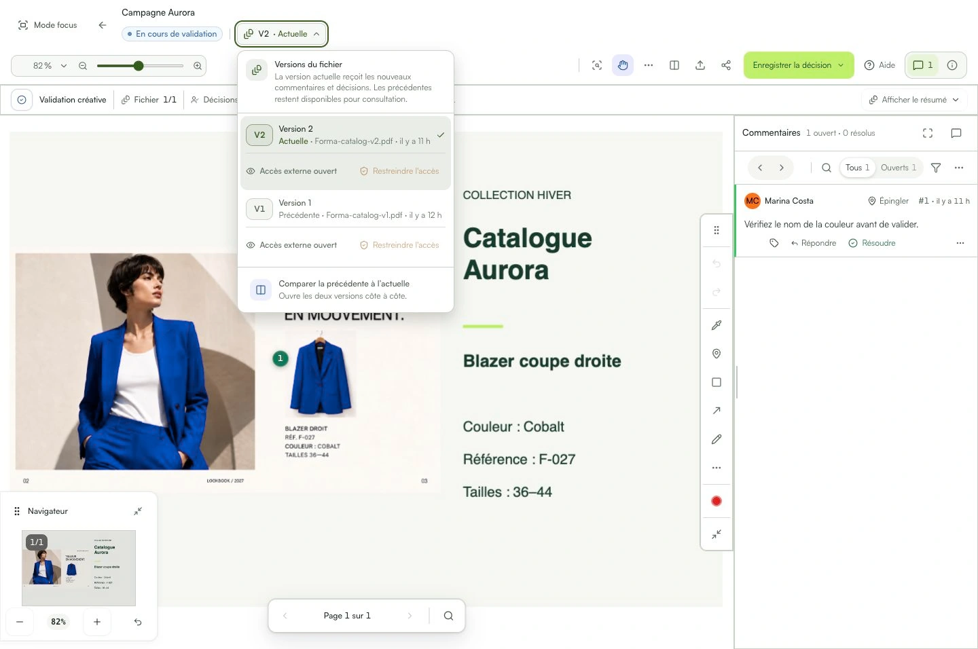Screen dimensions: 978x649
Task: Select the rectangle annotation tool
Action: (717, 382)
